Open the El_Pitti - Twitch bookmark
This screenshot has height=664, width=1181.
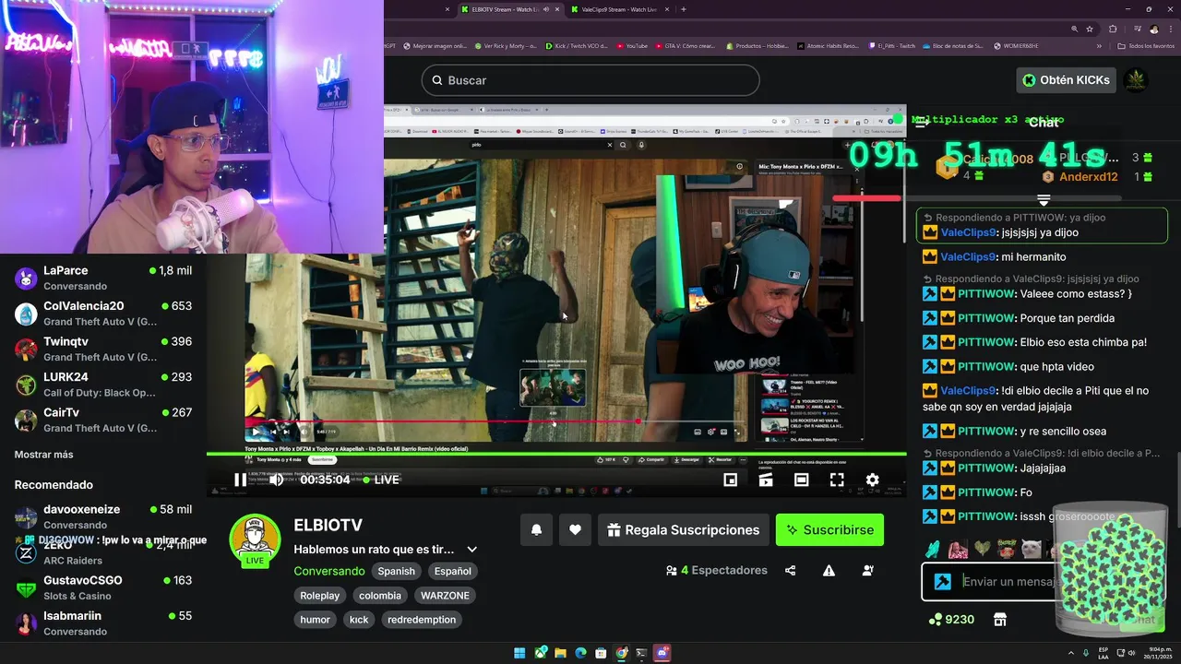coord(892,45)
